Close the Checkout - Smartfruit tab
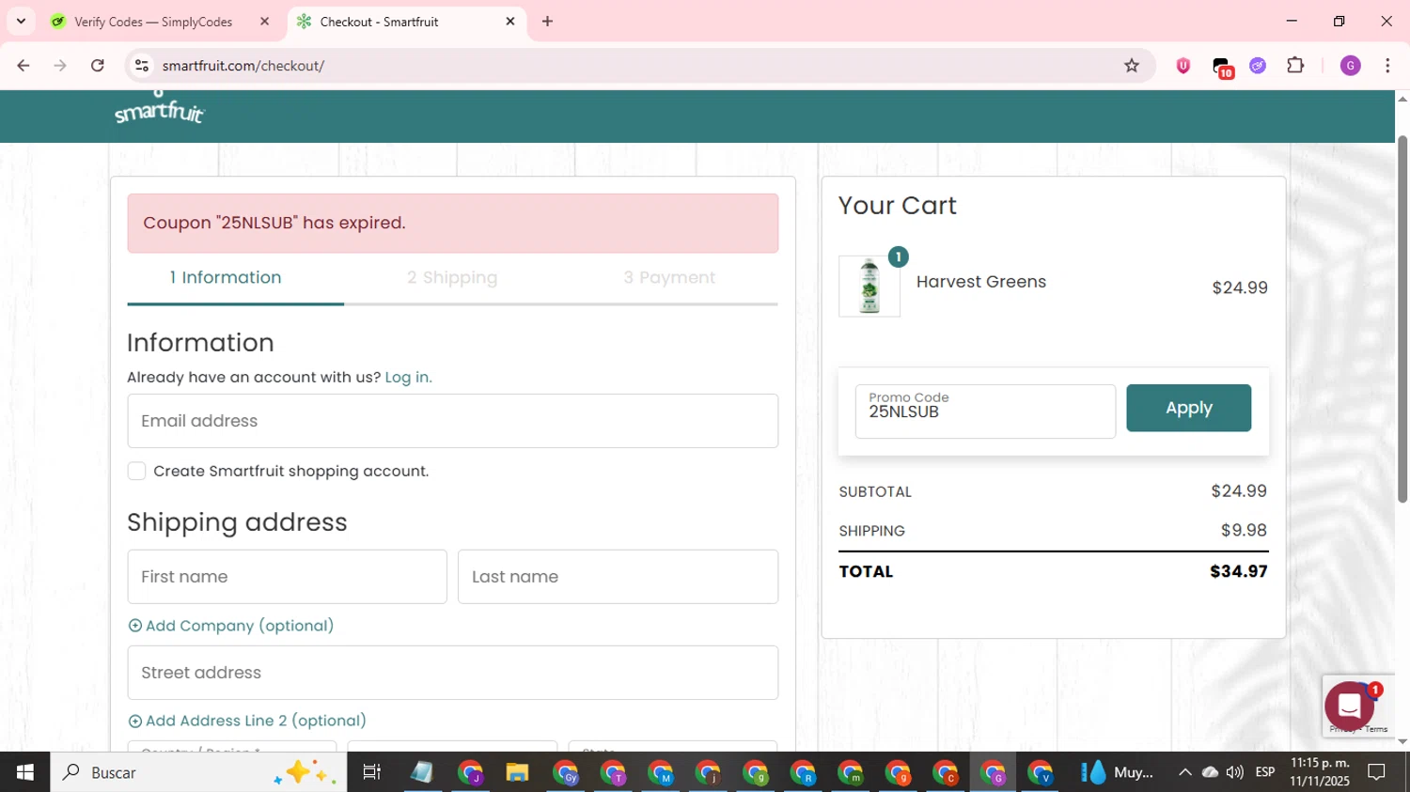The width and height of the screenshot is (1410, 792). 510,22
